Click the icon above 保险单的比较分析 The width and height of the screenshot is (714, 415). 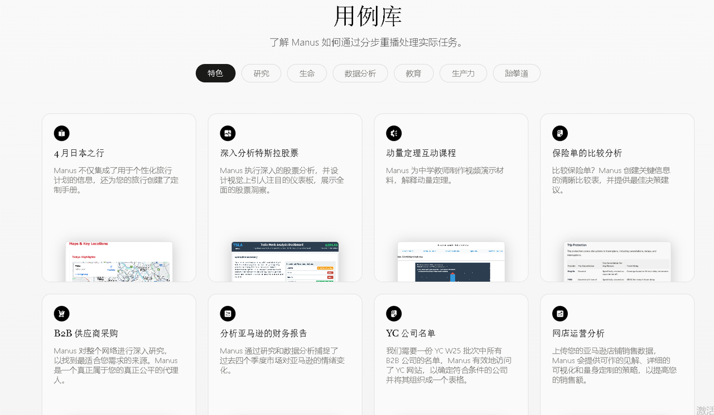560,133
